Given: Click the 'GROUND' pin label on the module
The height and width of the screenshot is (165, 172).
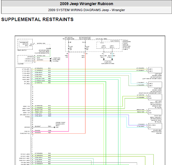Looking at the screenshot, I should pos(27,127).
